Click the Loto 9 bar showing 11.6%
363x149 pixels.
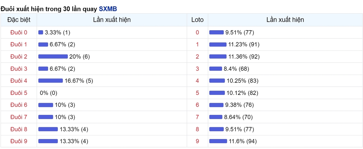(x=218, y=141)
